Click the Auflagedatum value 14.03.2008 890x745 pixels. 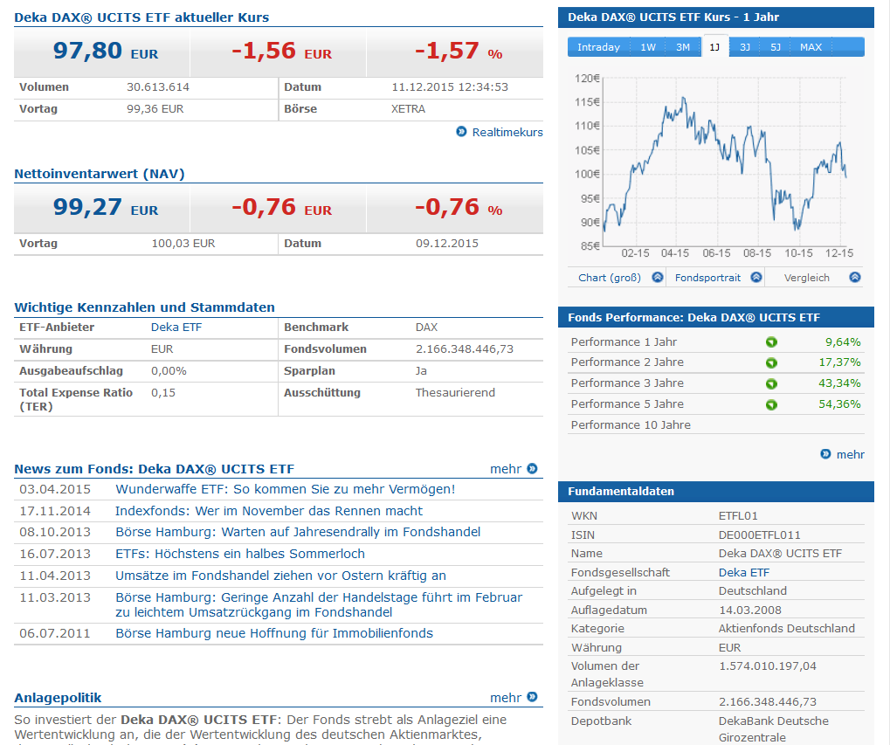(749, 610)
